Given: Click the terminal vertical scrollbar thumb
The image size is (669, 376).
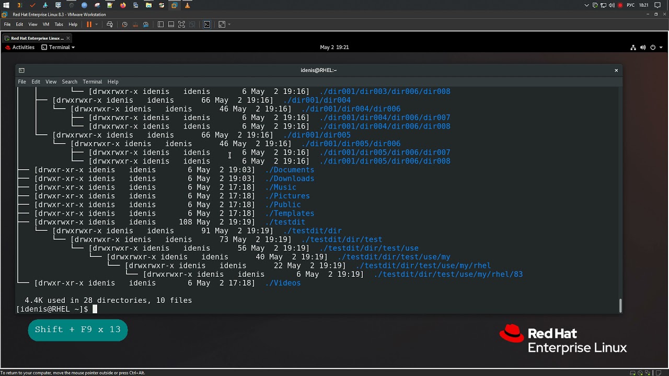Looking at the screenshot, I should click(x=620, y=305).
